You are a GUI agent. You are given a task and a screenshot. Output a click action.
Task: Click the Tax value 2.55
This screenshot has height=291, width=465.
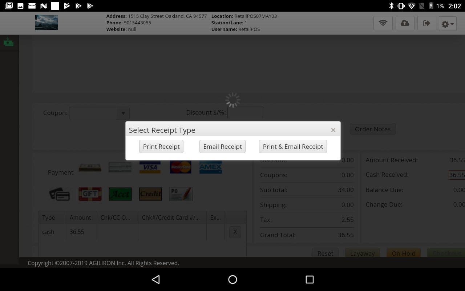348,220
